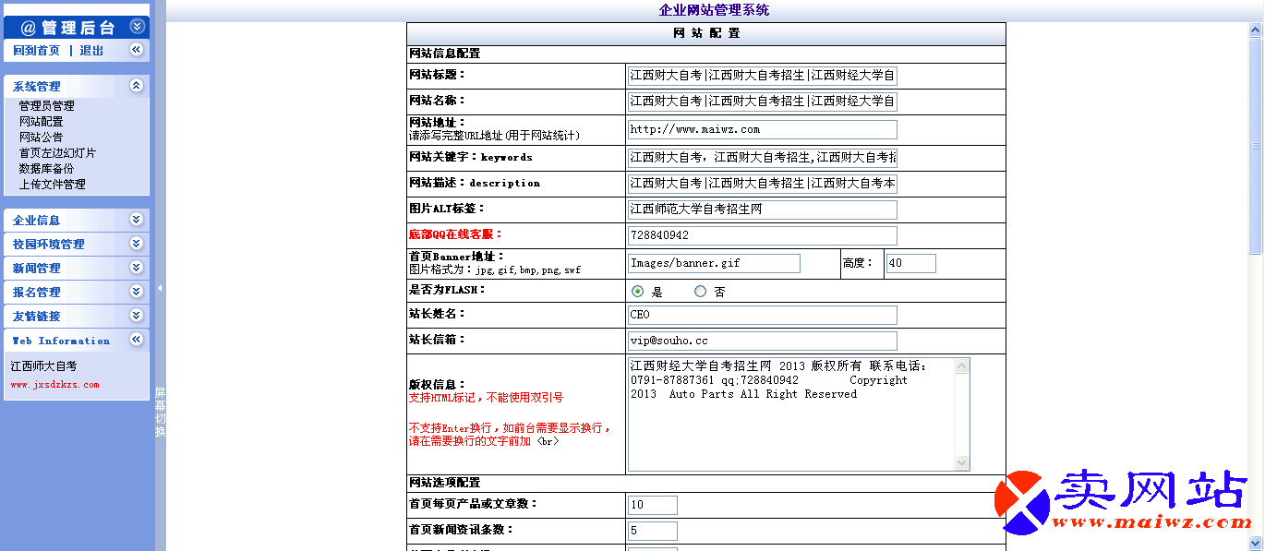Screen dimensions: 1265x551
Task: Click the main page vertical scrollbar thumb
Action: pyautogui.click(x=1256, y=146)
